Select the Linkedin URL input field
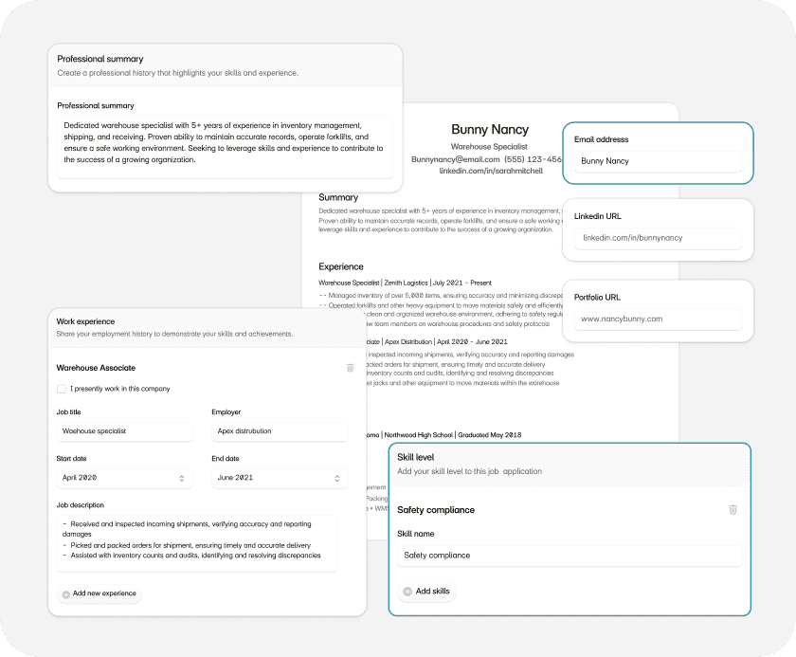This screenshot has height=657, width=796. click(657, 239)
